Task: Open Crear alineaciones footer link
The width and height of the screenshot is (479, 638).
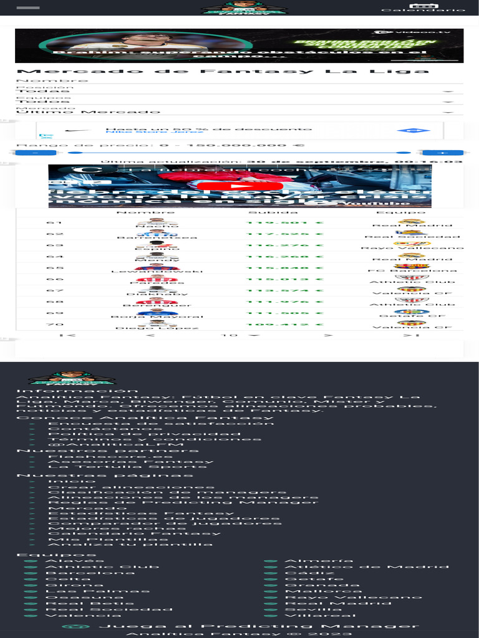Action: click(131, 487)
